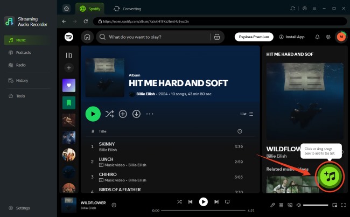Open the hamburger menu in title bar
Image resolution: width=350 pixels, height=217 pixels.
point(314,9)
